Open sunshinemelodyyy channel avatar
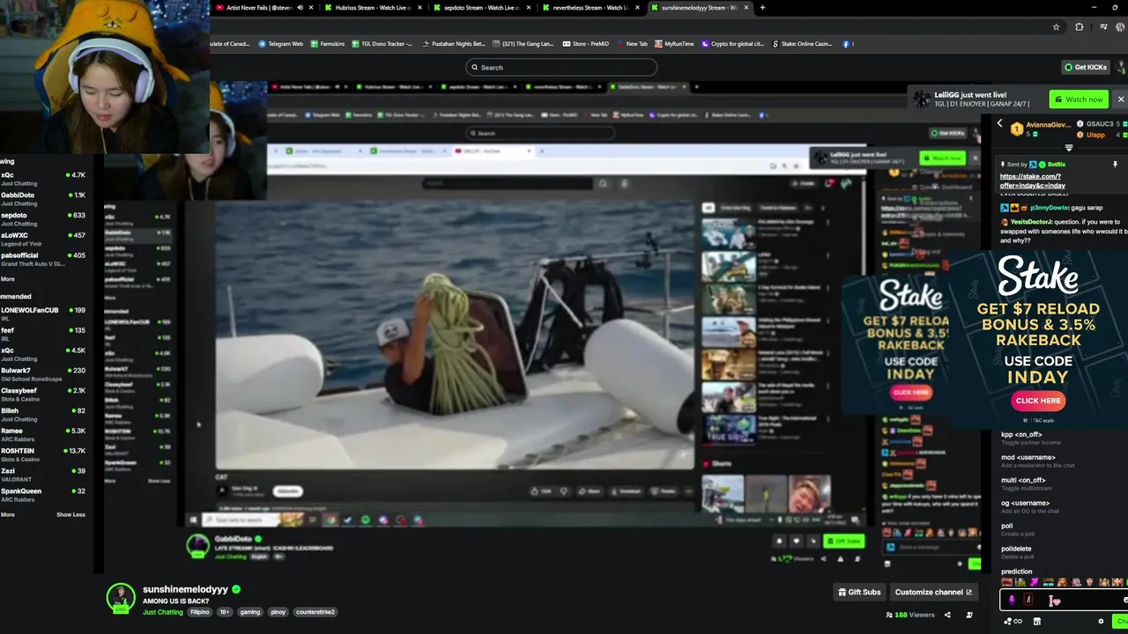 tap(121, 597)
